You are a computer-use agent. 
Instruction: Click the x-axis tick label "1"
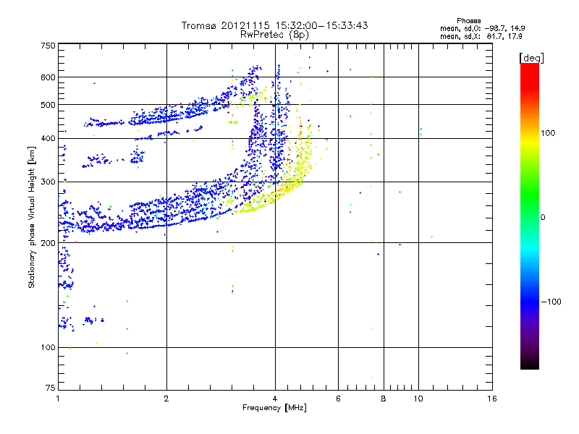click(x=58, y=399)
